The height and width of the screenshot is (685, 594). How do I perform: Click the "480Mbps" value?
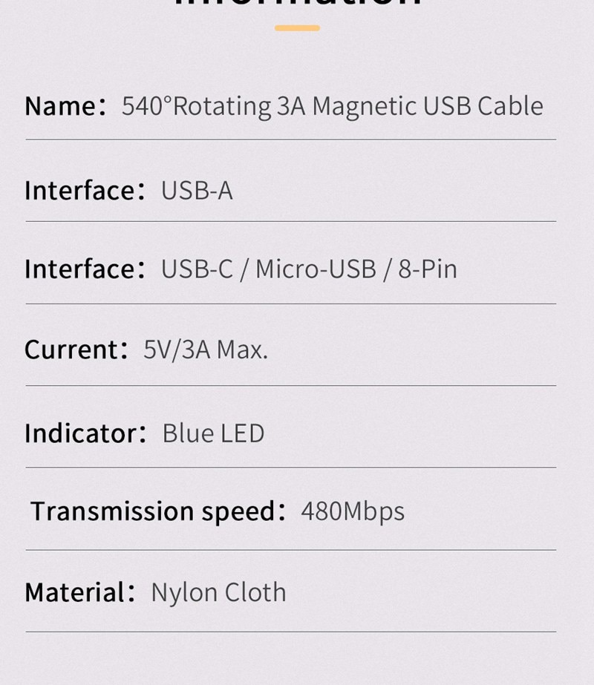tap(353, 511)
